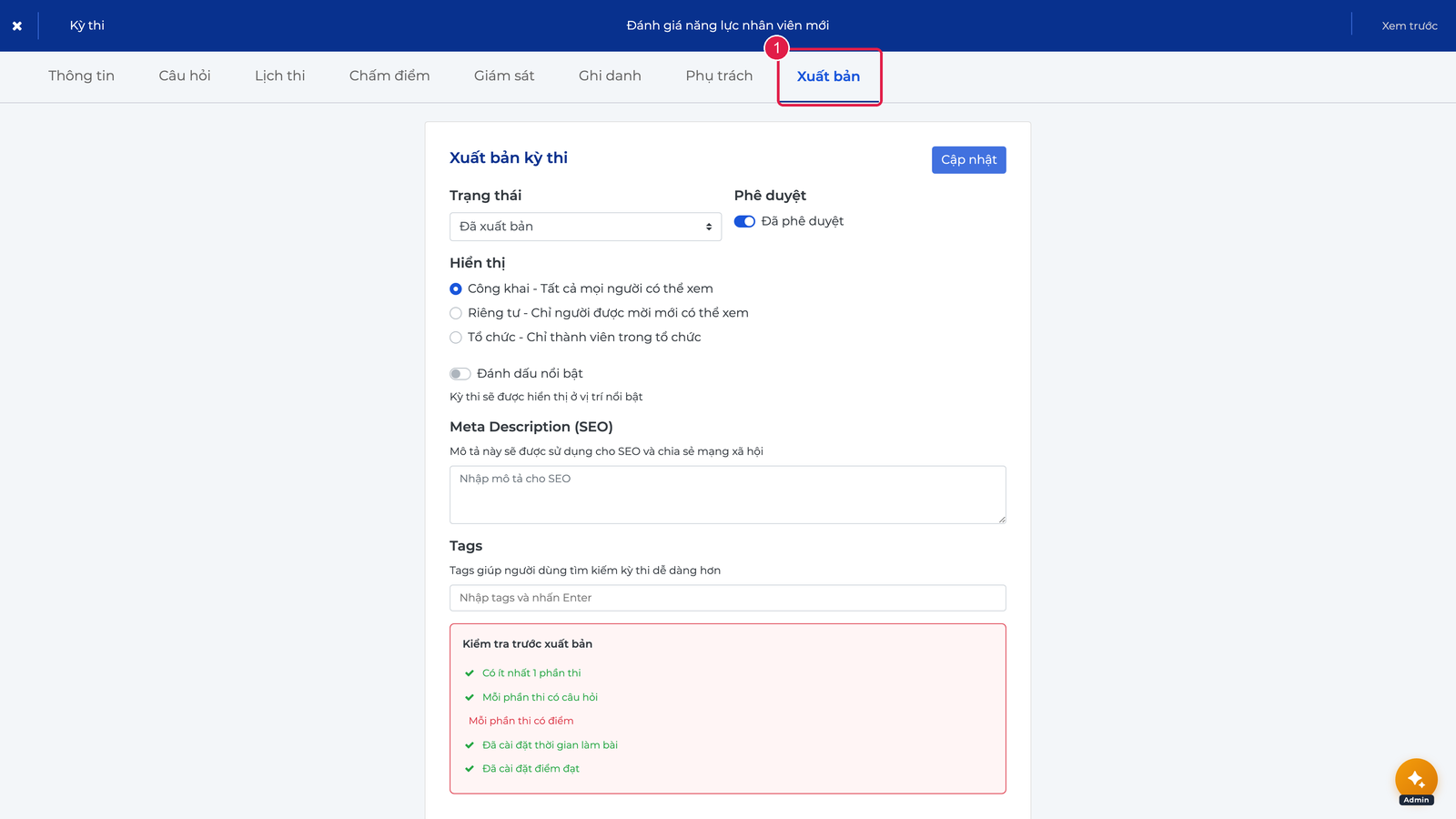Select the Riêng tư visibility radio option
The image size is (1456, 819).
[456, 313]
